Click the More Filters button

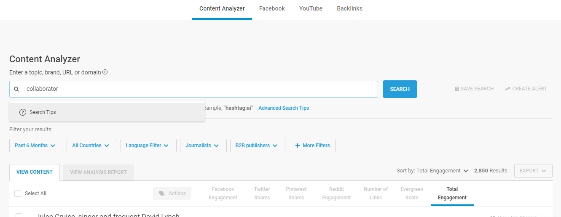pos(312,146)
